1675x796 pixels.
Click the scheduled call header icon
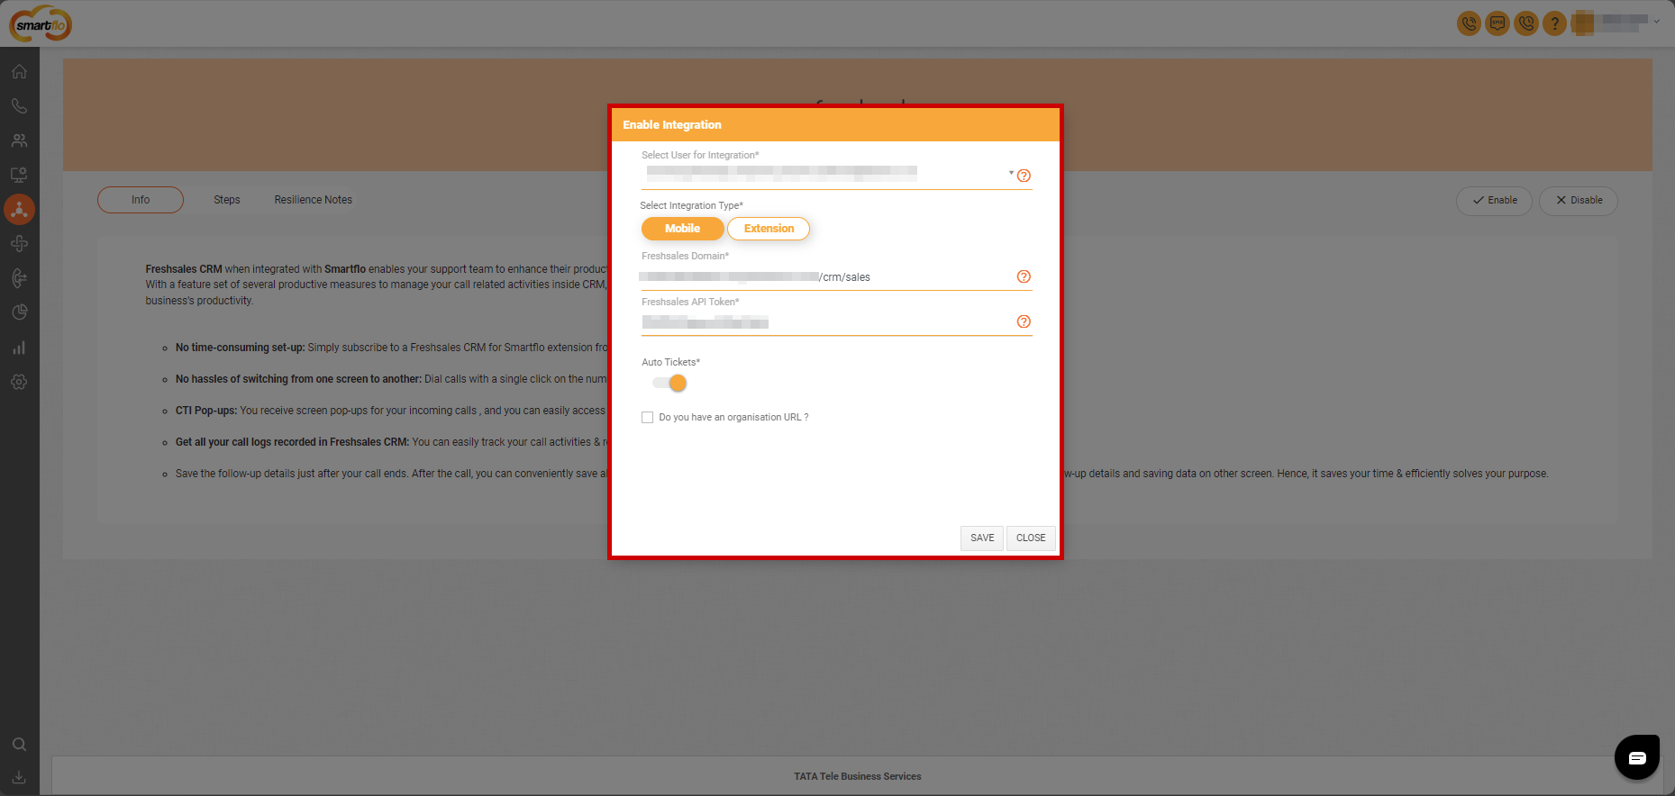(x=1526, y=23)
